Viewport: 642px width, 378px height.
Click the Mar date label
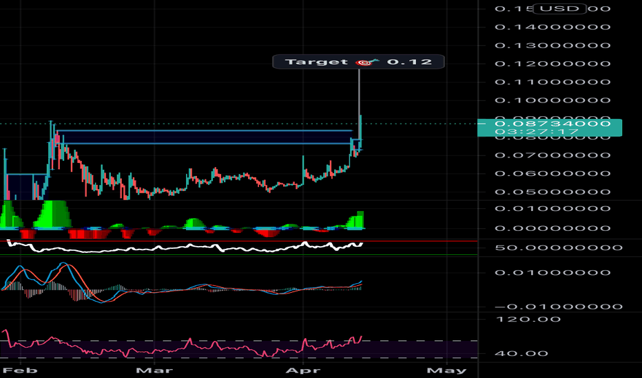coord(154,370)
